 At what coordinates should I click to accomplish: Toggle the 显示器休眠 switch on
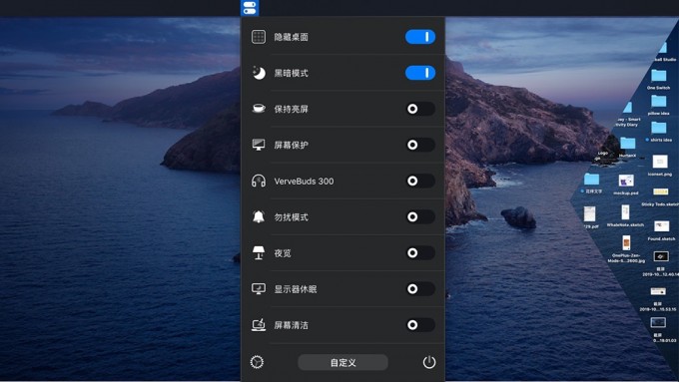click(x=420, y=288)
